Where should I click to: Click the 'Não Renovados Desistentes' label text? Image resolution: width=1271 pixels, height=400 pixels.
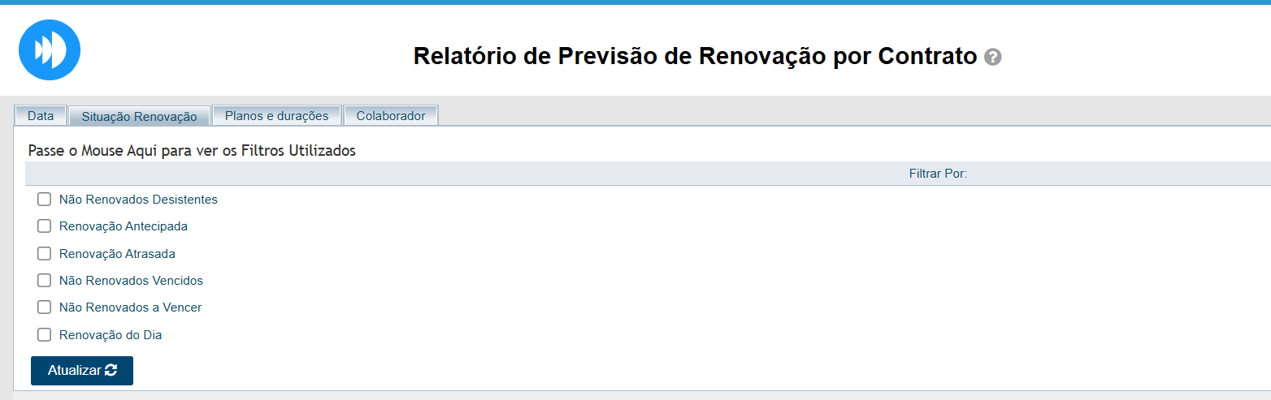pos(138,199)
